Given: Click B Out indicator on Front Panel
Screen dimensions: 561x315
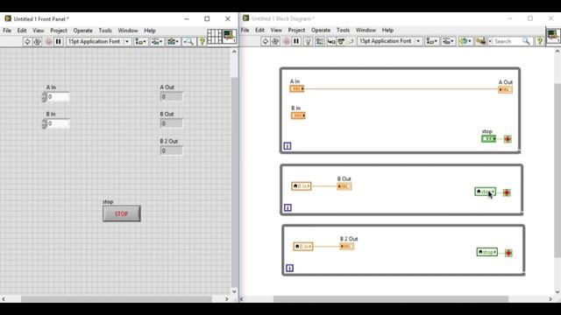Looking at the screenshot, I should tap(172, 123).
